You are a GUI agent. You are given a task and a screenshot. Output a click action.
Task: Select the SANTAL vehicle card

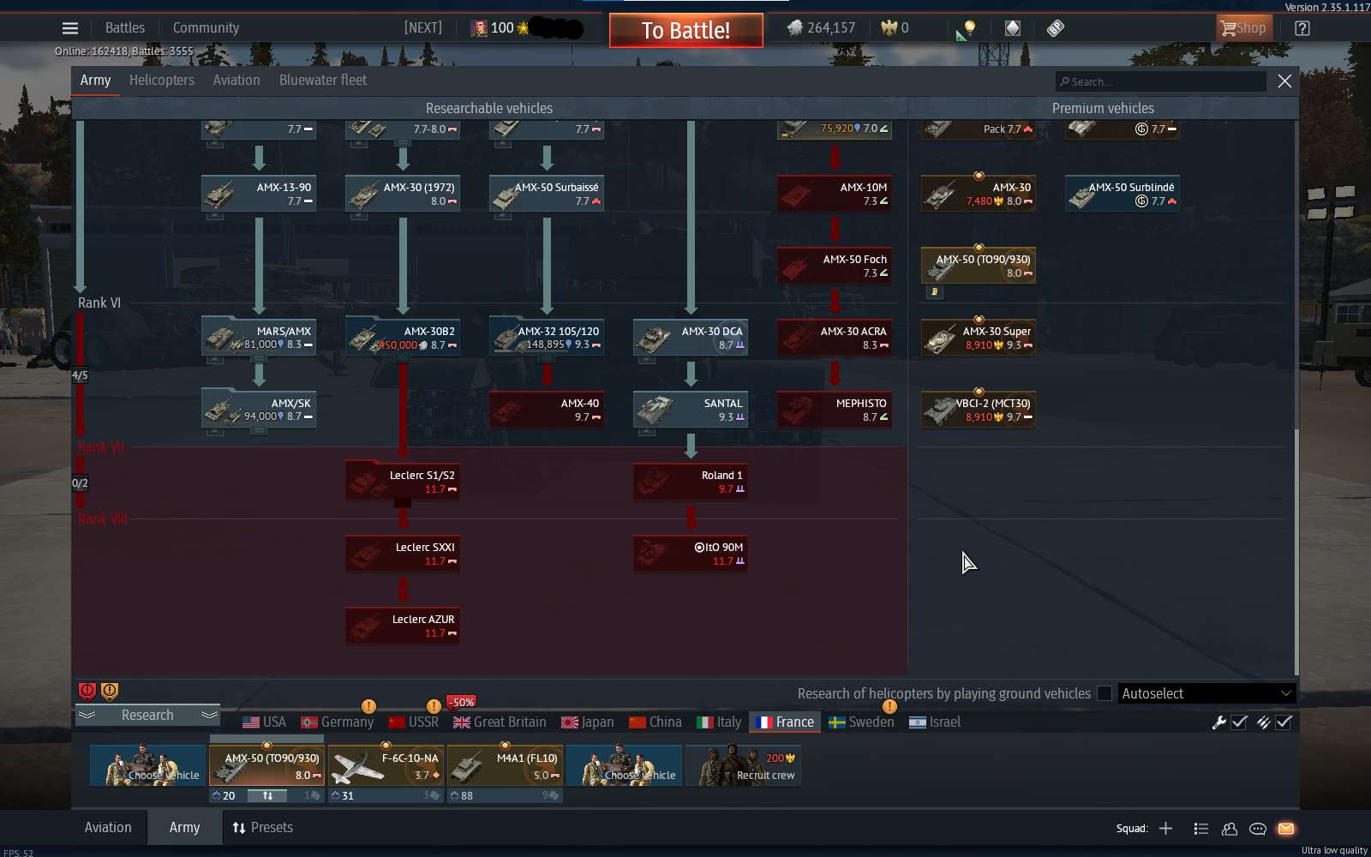click(x=691, y=409)
